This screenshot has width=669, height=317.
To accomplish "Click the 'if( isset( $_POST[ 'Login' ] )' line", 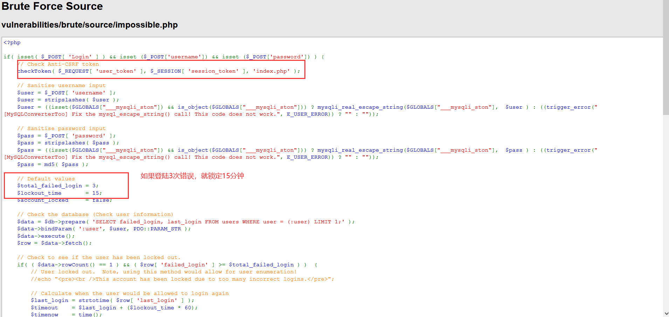I will (x=164, y=57).
